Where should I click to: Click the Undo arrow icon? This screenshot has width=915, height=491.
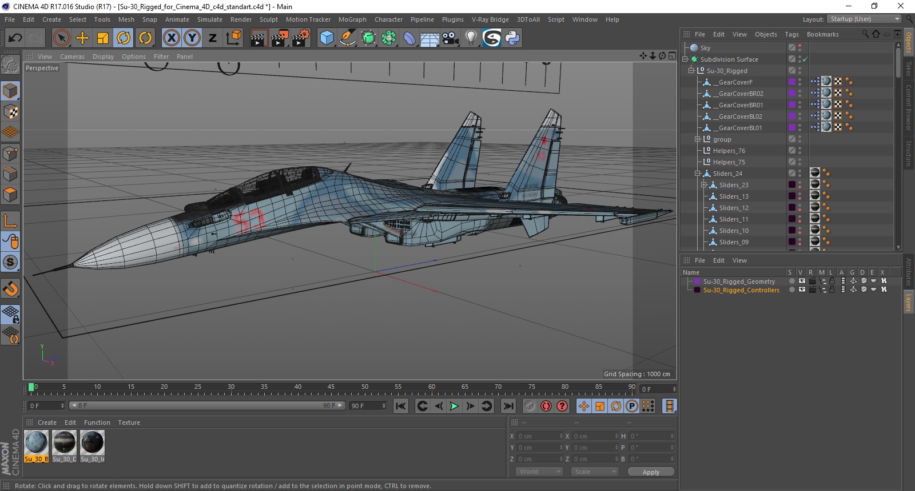[15, 38]
